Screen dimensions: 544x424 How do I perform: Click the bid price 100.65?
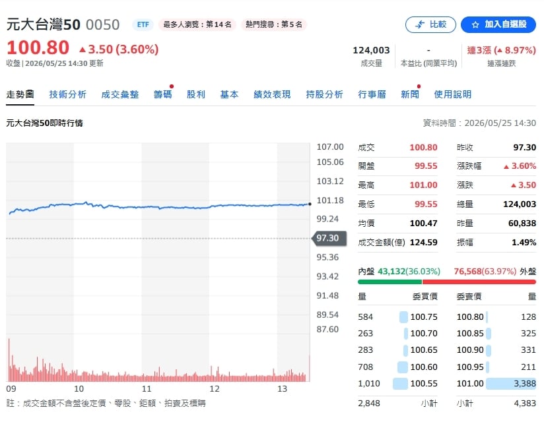point(424,350)
